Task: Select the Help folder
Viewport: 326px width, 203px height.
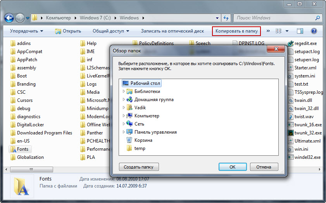Action: (88, 43)
